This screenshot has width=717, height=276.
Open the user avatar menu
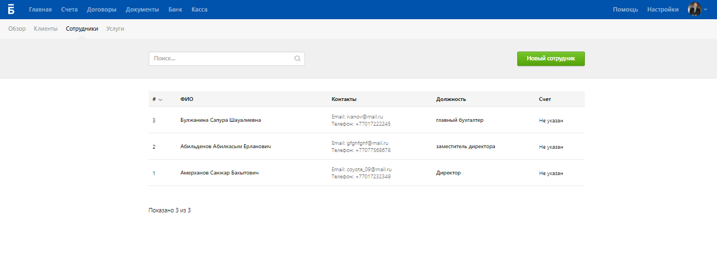(x=695, y=9)
